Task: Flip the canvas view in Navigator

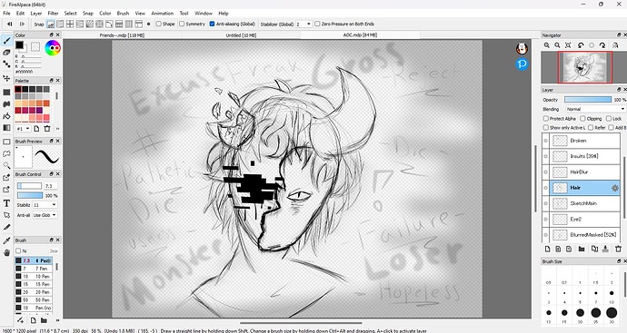Action: pyautogui.click(x=615, y=45)
